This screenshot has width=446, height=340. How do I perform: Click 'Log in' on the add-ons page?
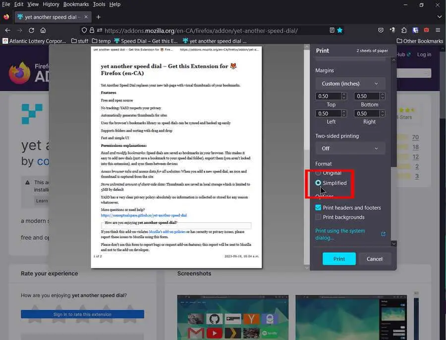[424, 55]
